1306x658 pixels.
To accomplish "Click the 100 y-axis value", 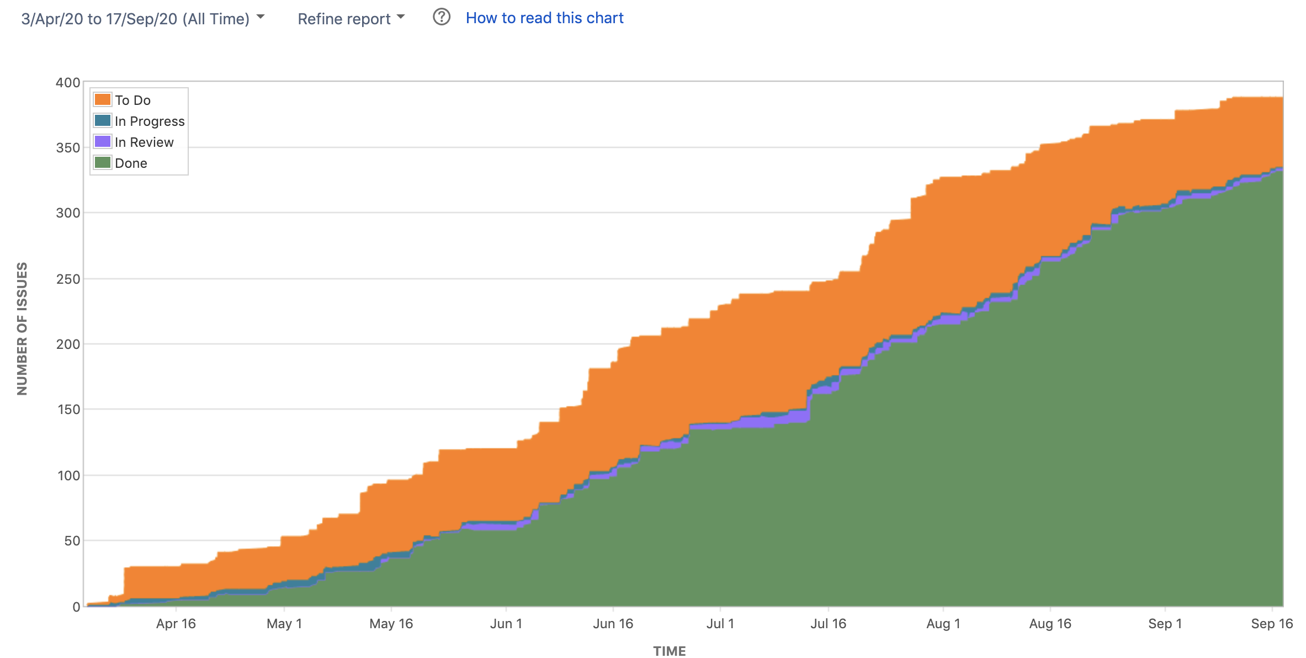I will (69, 476).
